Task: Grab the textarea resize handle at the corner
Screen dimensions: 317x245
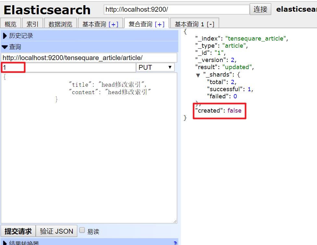Action: 175,221
